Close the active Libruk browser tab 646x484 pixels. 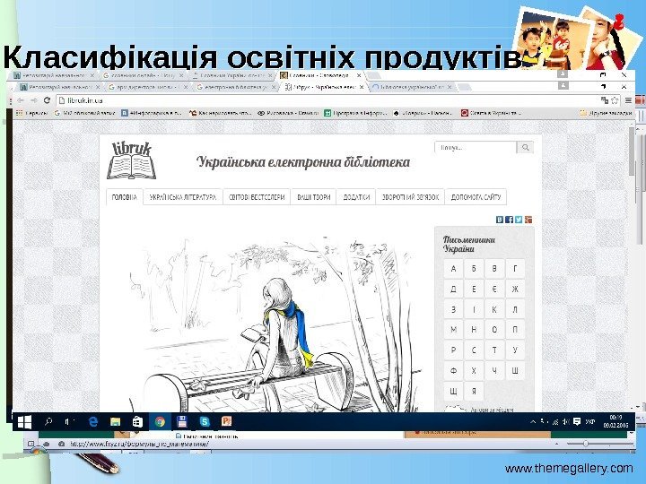pyautogui.click(x=362, y=87)
